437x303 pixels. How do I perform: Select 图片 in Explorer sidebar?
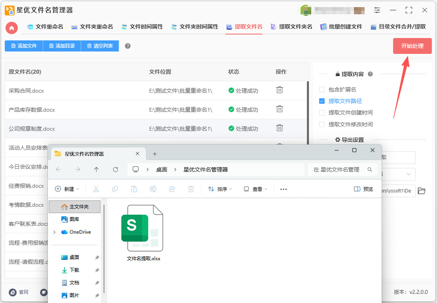(75, 295)
